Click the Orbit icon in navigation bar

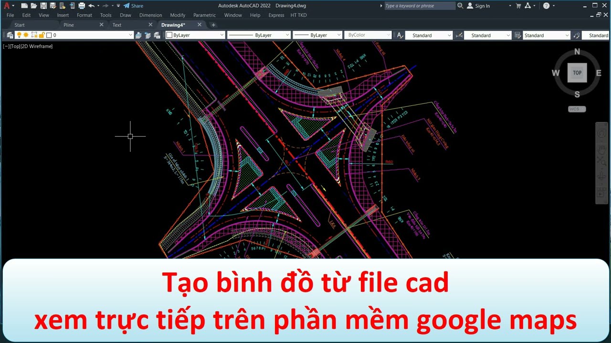[602, 177]
